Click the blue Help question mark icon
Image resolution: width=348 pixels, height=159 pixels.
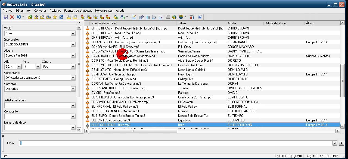click(x=200, y=17)
